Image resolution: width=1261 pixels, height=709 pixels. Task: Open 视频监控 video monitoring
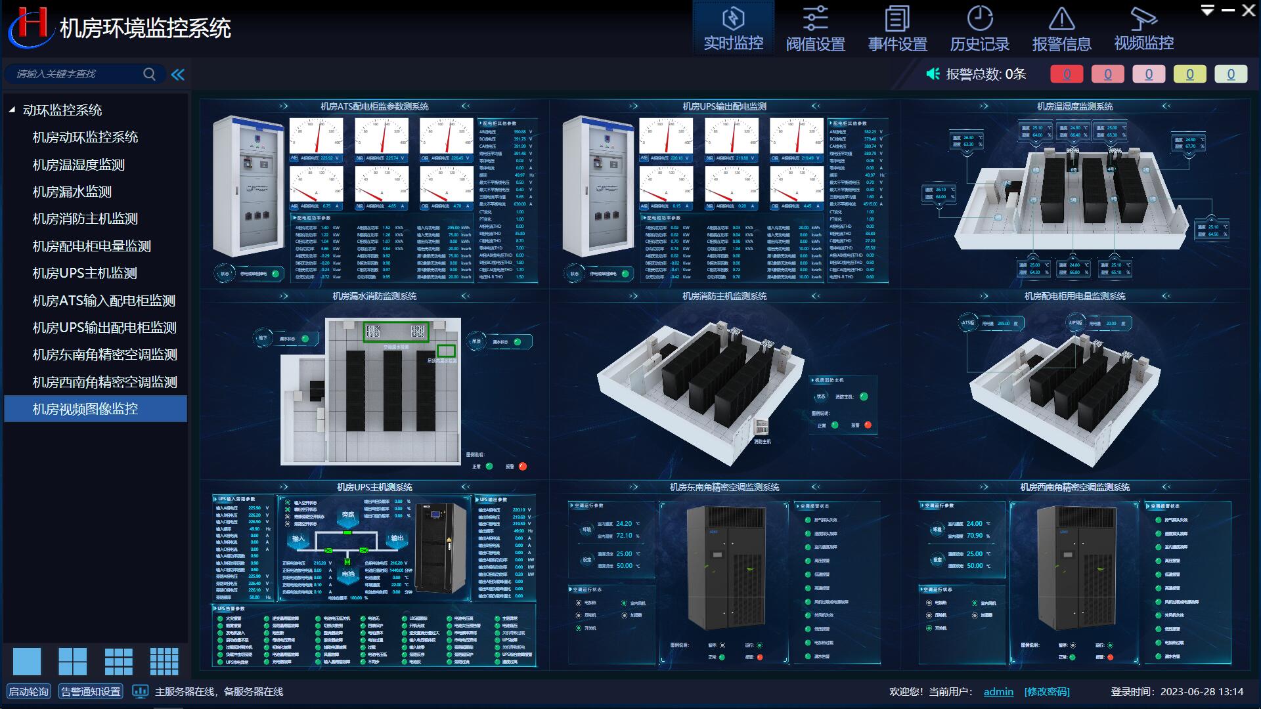1143,28
